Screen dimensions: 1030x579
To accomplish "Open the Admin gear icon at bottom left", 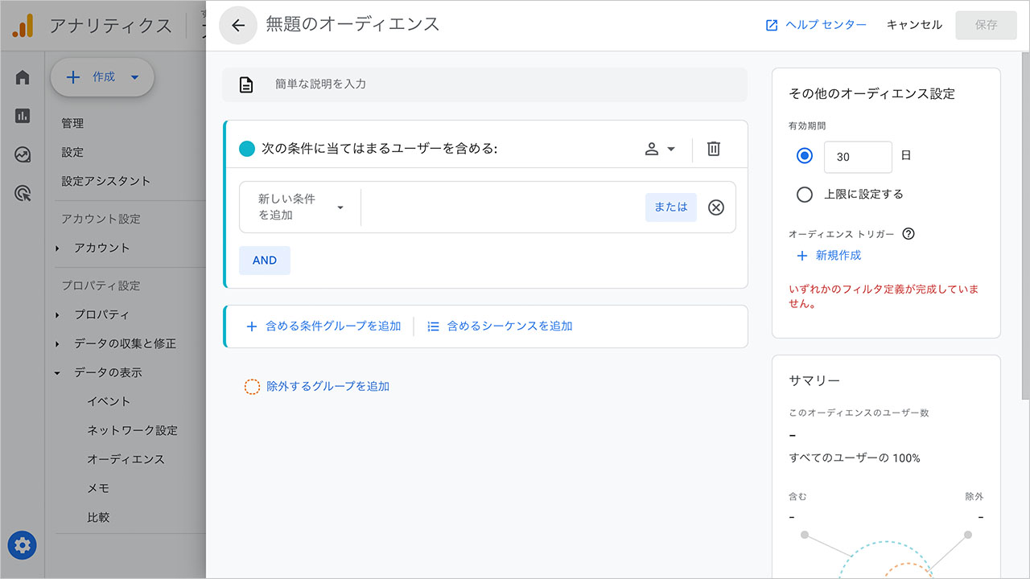I will (22, 544).
